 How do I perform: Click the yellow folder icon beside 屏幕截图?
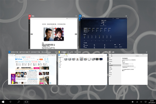point(59,52)
